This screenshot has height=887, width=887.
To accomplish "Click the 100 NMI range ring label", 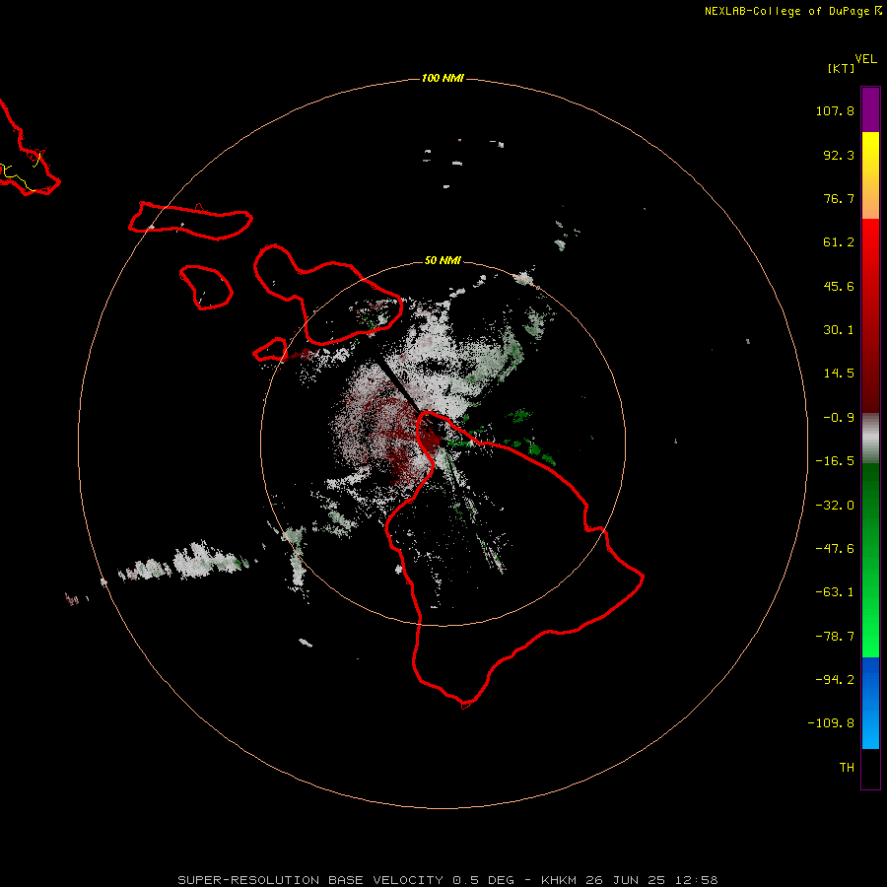I will (x=443, y=78).
